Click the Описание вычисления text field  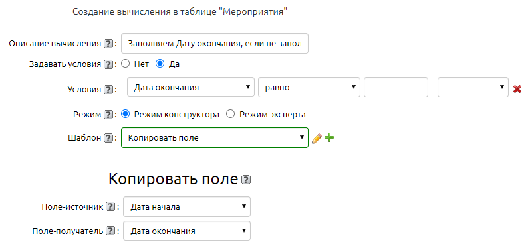(x=215, y=43)
